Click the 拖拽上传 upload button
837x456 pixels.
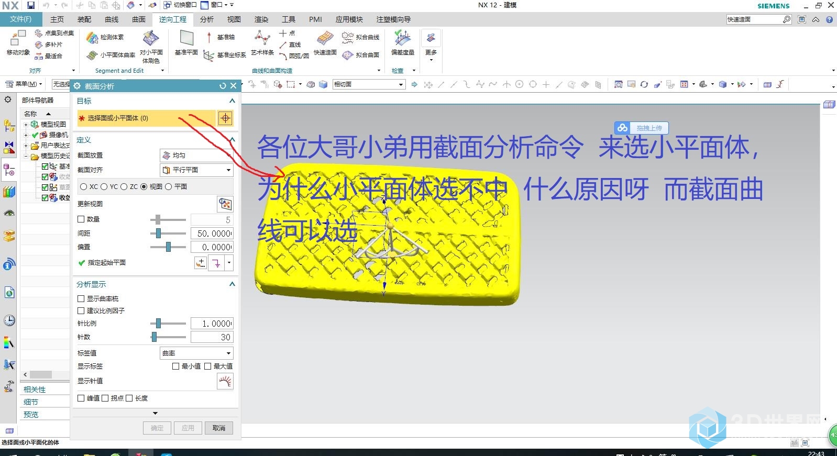coord(642,128)
